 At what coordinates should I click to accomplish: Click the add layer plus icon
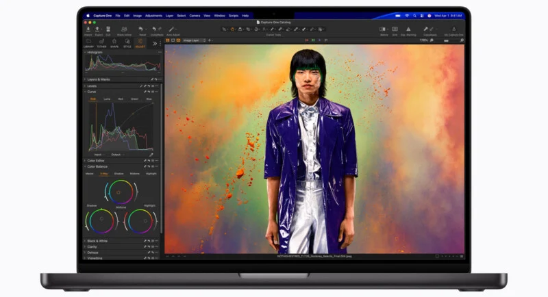pyautogui.click(x=210, y=40)
